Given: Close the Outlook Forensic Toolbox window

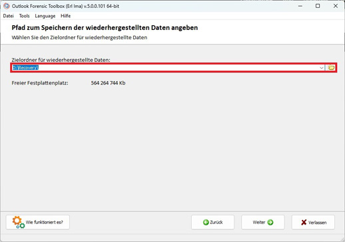Looking at the screenshot, I should (336, 6).
